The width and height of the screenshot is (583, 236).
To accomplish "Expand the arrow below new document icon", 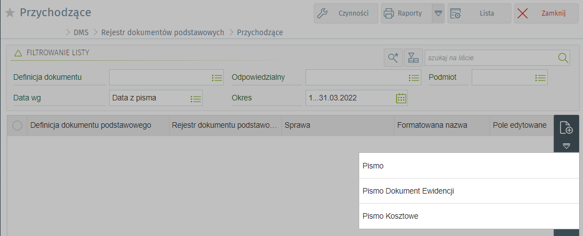I will pos(566,146).
